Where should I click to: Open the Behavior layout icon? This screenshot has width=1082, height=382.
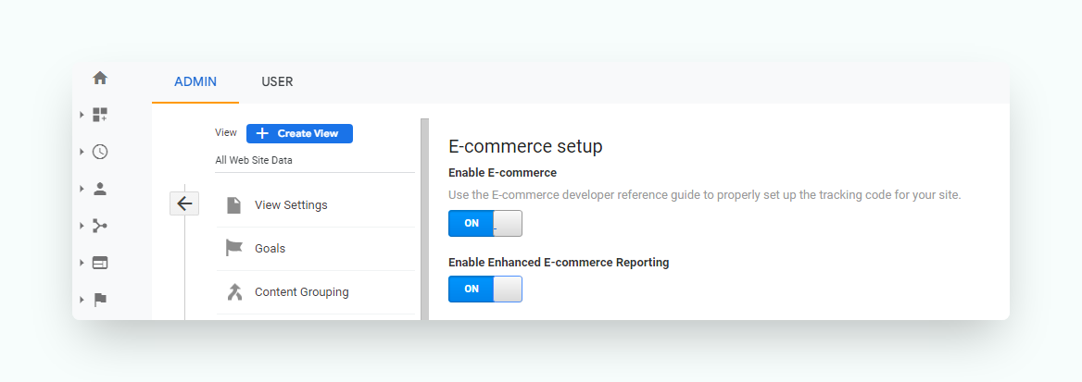pos(100,263)
